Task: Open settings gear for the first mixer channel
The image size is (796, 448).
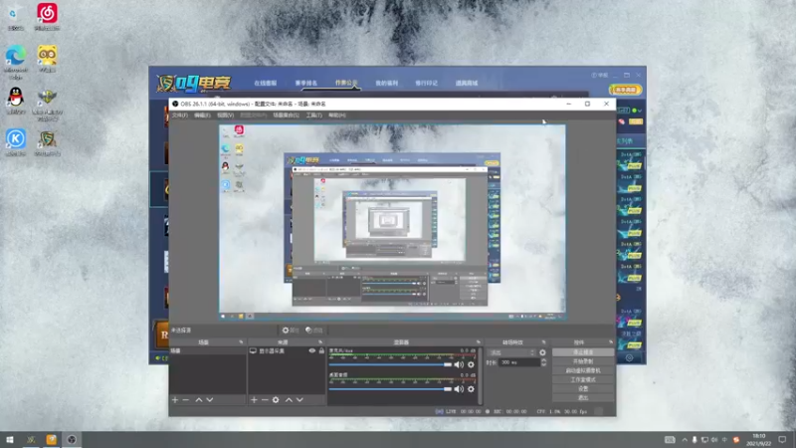Action: pyautogui.click(x=471, y=364)
